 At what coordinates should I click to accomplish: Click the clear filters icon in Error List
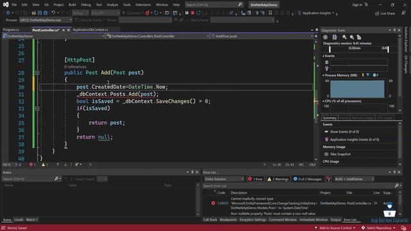(328, 179)
